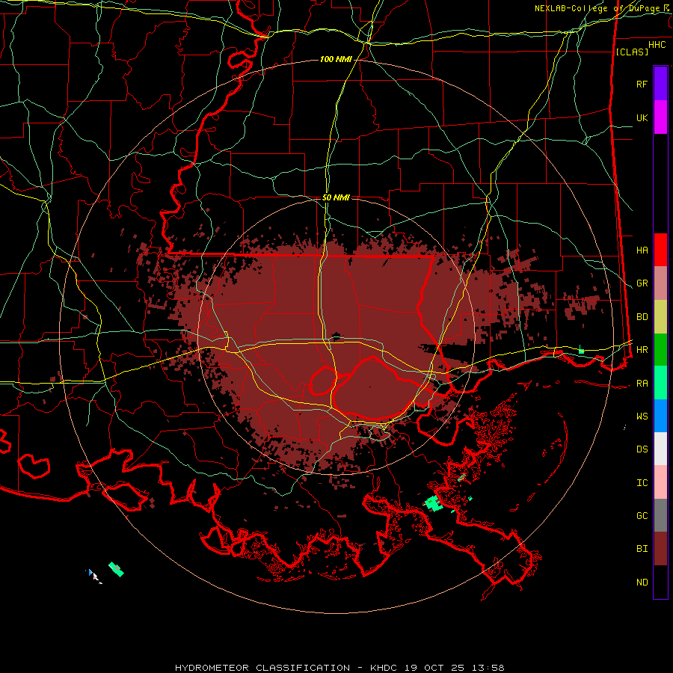673x673 pixels.
Task: Pick the light green RA legend swatch
Action: click(660, 383)
